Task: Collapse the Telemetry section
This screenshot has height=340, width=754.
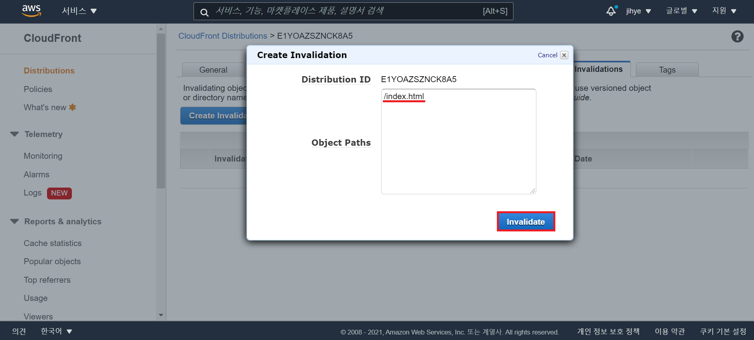Action: pyautogui.click(x=15, y=134)
